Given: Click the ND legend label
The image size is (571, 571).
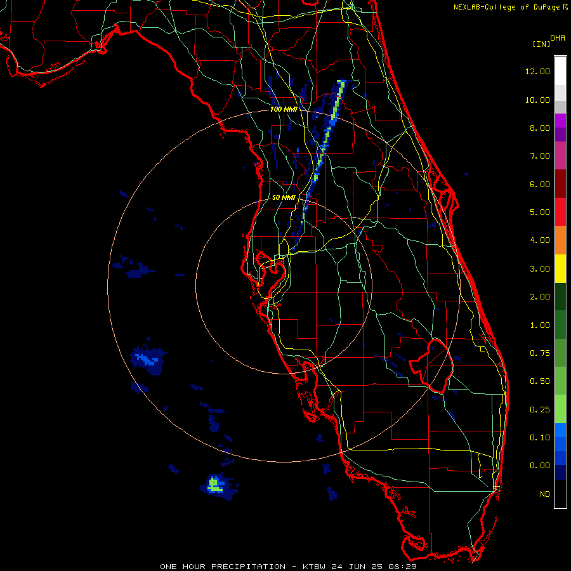Looking at the screenshot, I should point(545,494).
